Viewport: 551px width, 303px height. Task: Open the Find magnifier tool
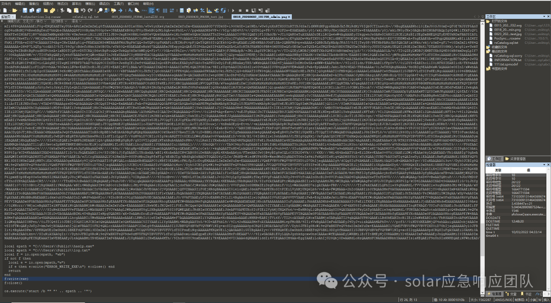click(100, 10)
